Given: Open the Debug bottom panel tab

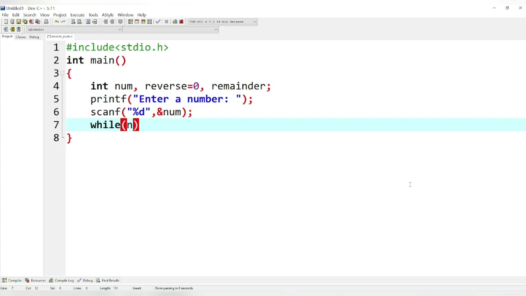Looking at the screenshot, I should 85,280.
